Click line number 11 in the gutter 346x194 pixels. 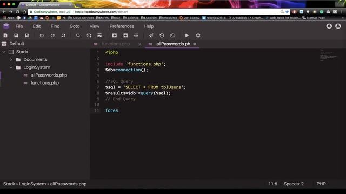97,110
